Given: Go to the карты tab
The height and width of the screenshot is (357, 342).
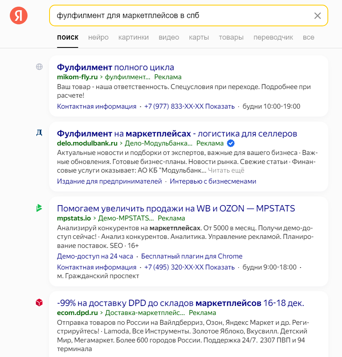Looking at the screenshot, I should [x=199, y=37].
